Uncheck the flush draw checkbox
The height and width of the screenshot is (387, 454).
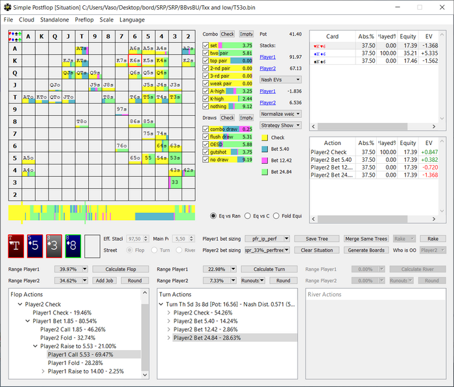[x=206, y=137]
